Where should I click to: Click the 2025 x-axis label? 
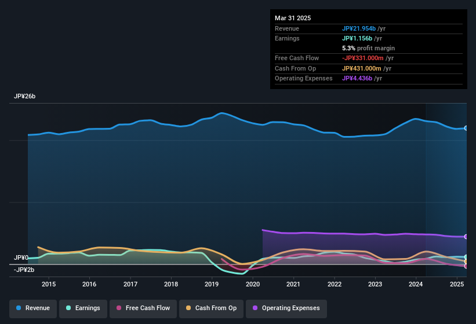[x=456, y=284]
